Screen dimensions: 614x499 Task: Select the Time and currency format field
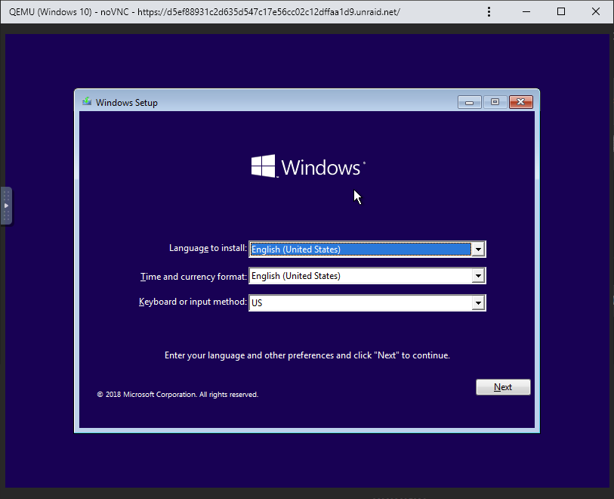pos(367,276)
